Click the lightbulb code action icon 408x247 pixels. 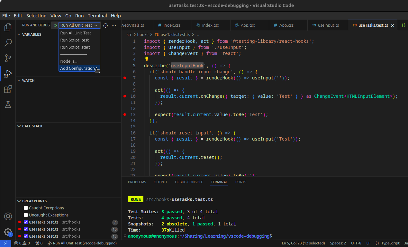147,59
